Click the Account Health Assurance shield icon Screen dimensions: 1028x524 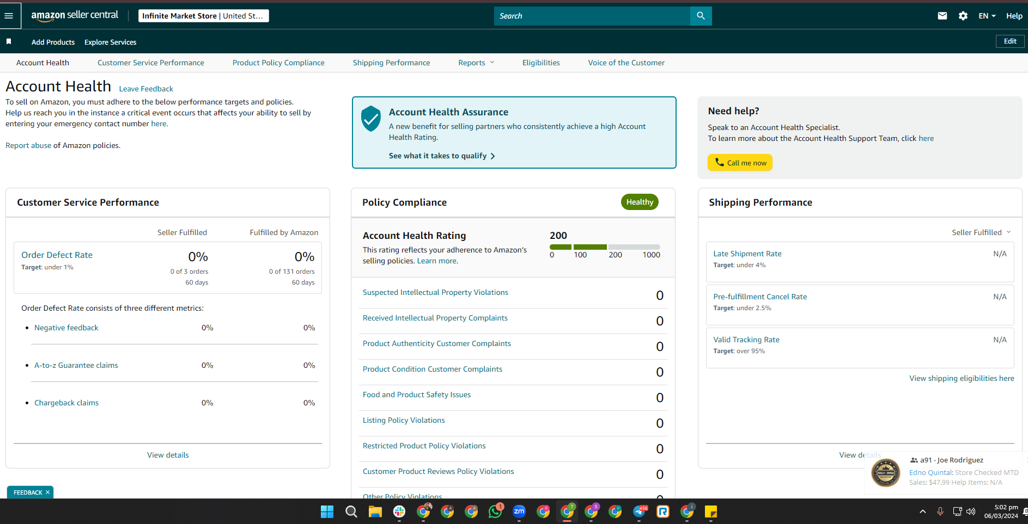click(x=371, y=119)
